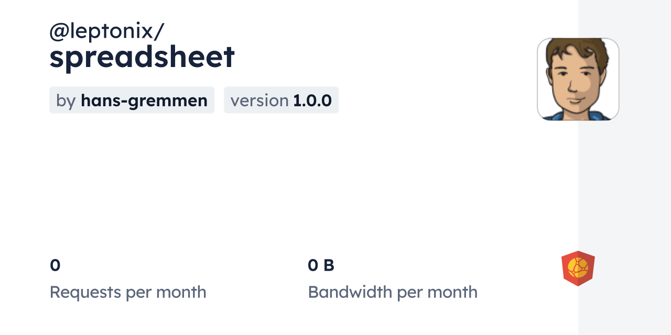Open the cartoon avatar portrait
This screenshot has height=335, width=671.
click(578, 79)
